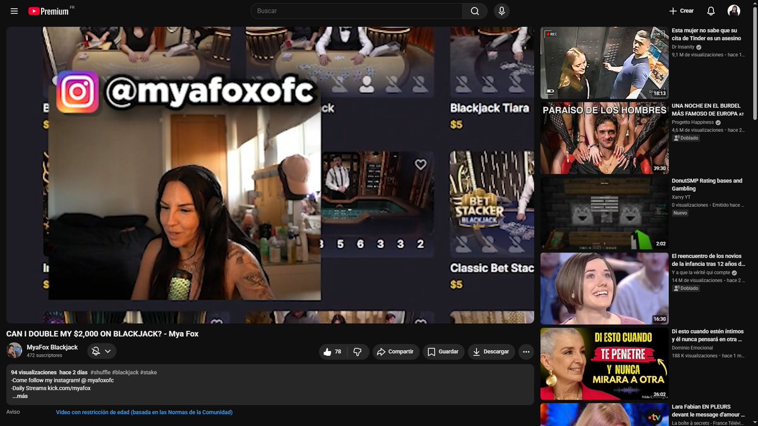The image size is (758, 426).
Task: Open Paraíso de los Hombres thumbnail
Action: pos(604,138)
